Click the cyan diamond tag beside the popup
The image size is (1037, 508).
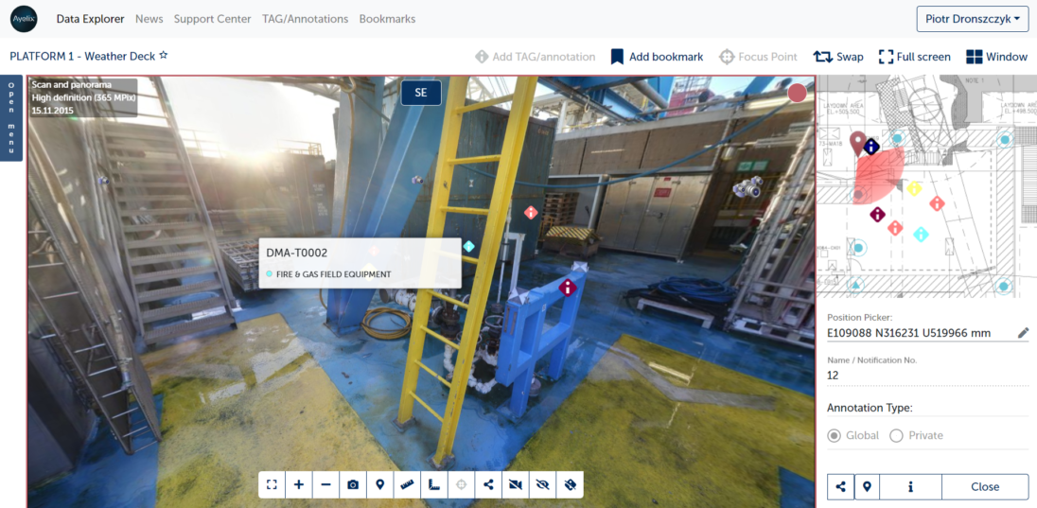click(x=469, y=247)
